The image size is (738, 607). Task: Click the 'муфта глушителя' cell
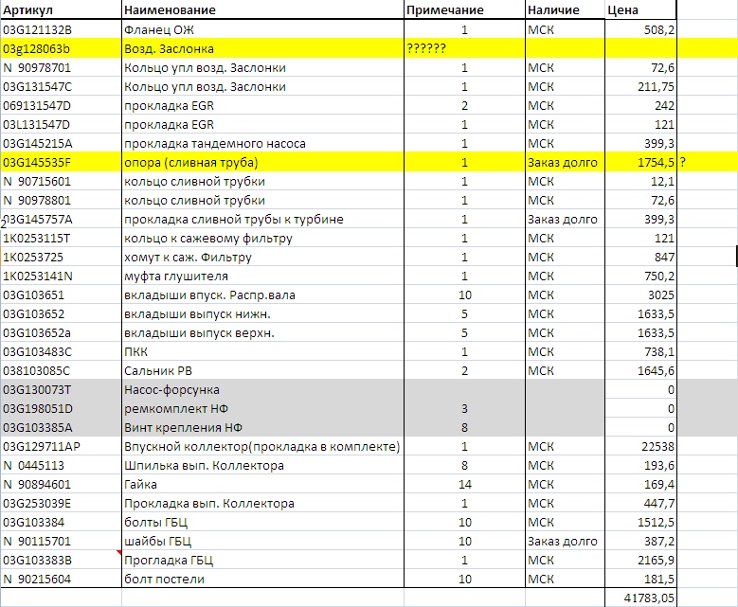[261, 276]
